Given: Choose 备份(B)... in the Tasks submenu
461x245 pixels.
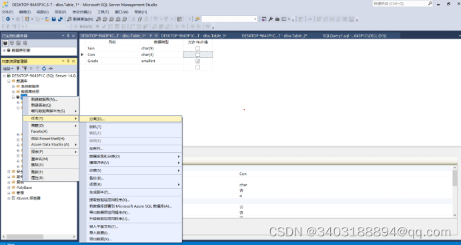Looking at the screenshot, I should tap(131, 178).
